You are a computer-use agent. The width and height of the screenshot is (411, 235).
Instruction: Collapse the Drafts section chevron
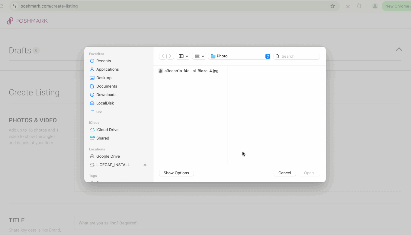[399, 49]
